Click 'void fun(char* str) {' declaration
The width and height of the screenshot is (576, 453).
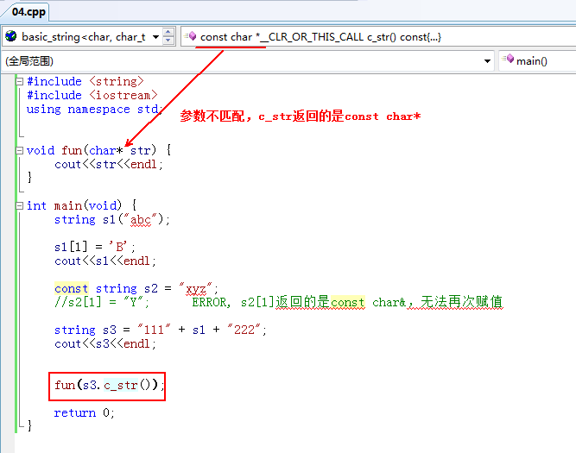98,150
